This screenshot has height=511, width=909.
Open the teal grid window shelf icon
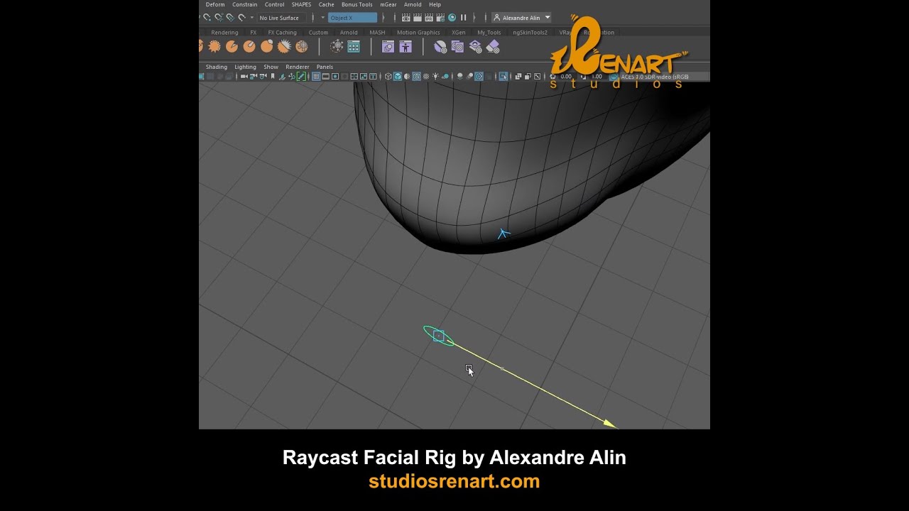(354, 46)
